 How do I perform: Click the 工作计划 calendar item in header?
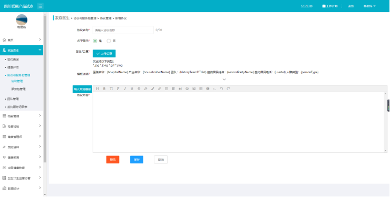pos(330,6)
